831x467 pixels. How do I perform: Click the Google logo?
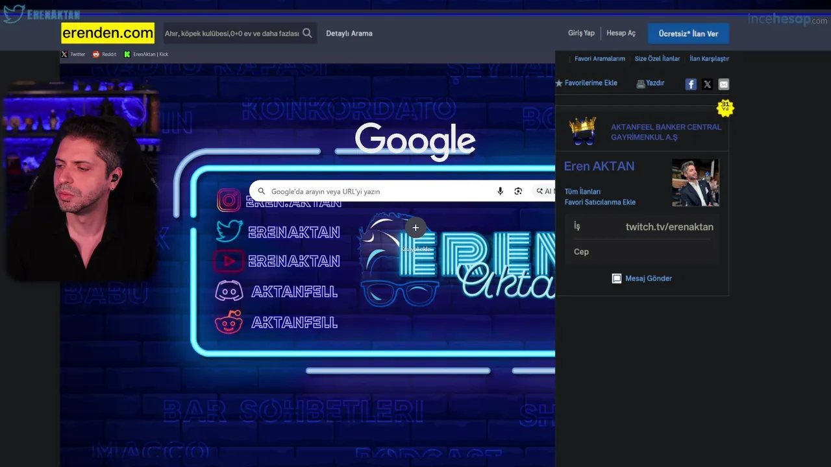point(415,141)
